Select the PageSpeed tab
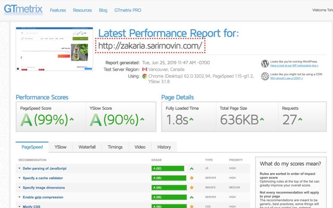The height and width of the screenshot is (208, 333). click(x=32, y=147)
